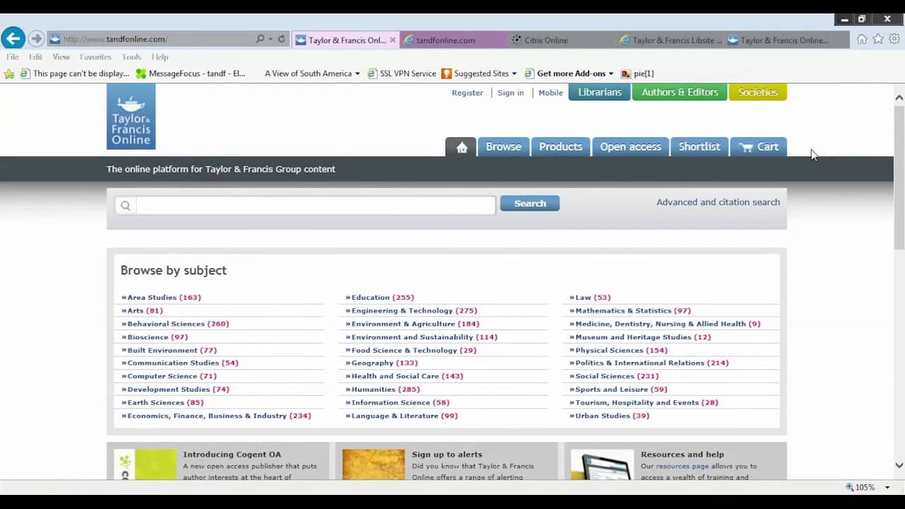Open the Edit menu
This screenshot has width=905, height=509.
[35, 57]
